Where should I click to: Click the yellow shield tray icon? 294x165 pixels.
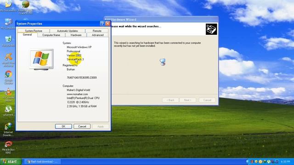tap(256, 161)
